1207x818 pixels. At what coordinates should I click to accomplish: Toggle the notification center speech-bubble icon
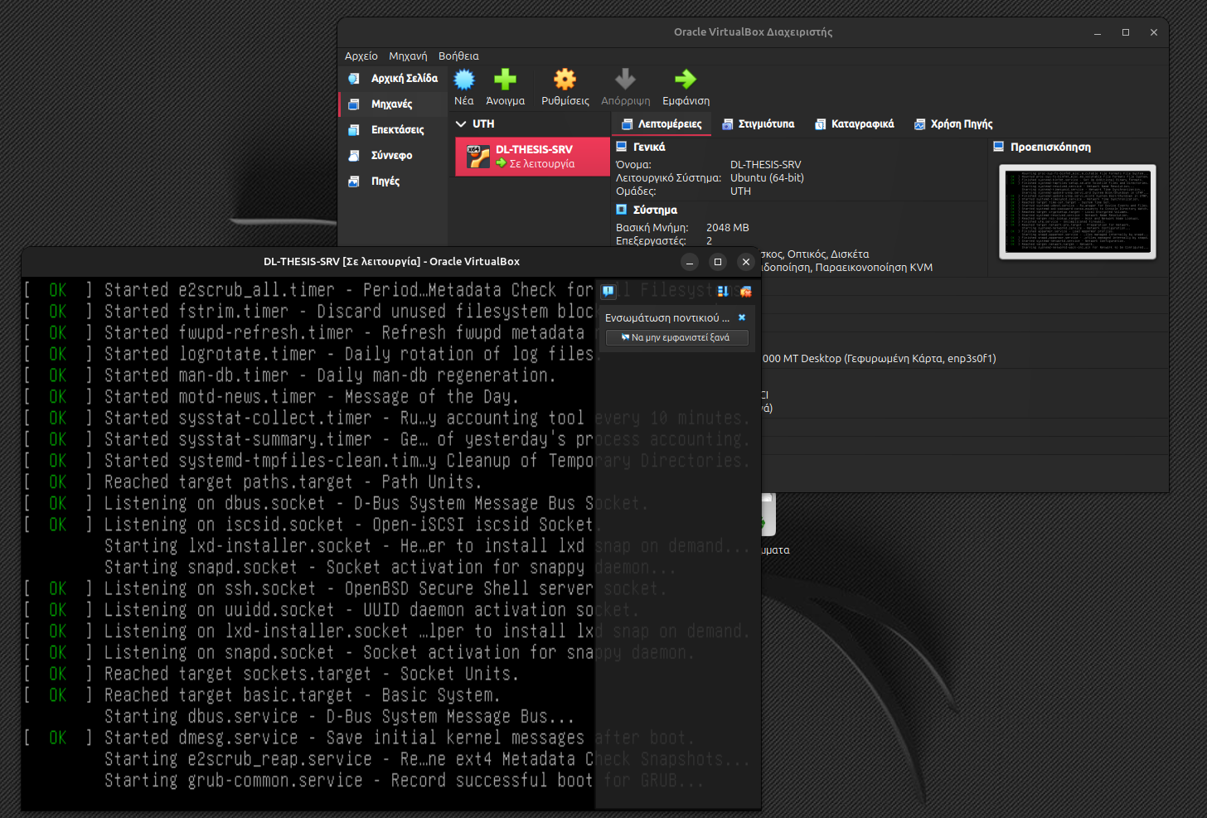608,291
